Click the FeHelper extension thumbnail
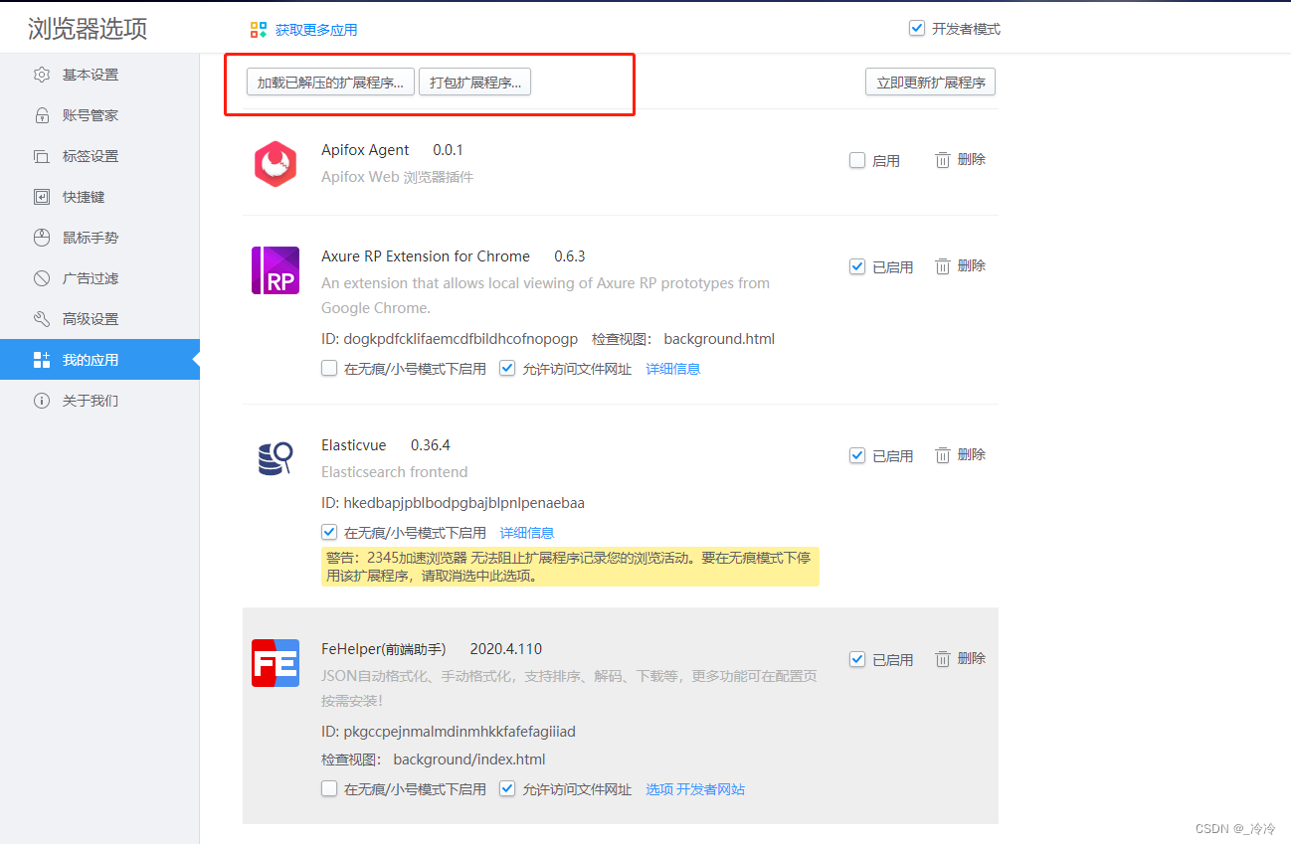 [276, 663]
